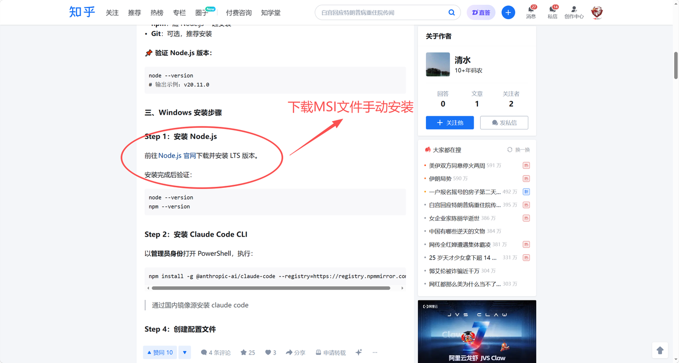Click author 清水 avatar thumbnail
Screen dimensions: 679x363
[438, 64]
